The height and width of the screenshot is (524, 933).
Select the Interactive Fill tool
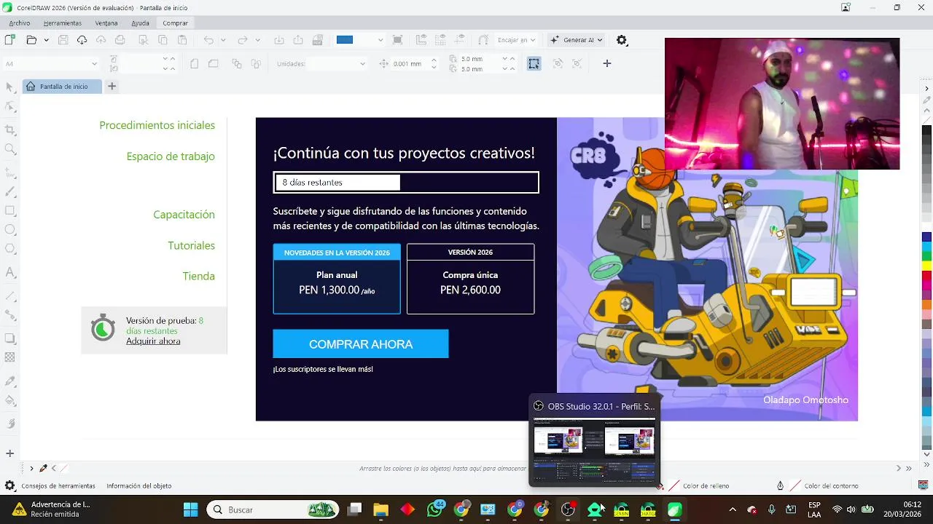pyautogui.click(x=10, y=400)
